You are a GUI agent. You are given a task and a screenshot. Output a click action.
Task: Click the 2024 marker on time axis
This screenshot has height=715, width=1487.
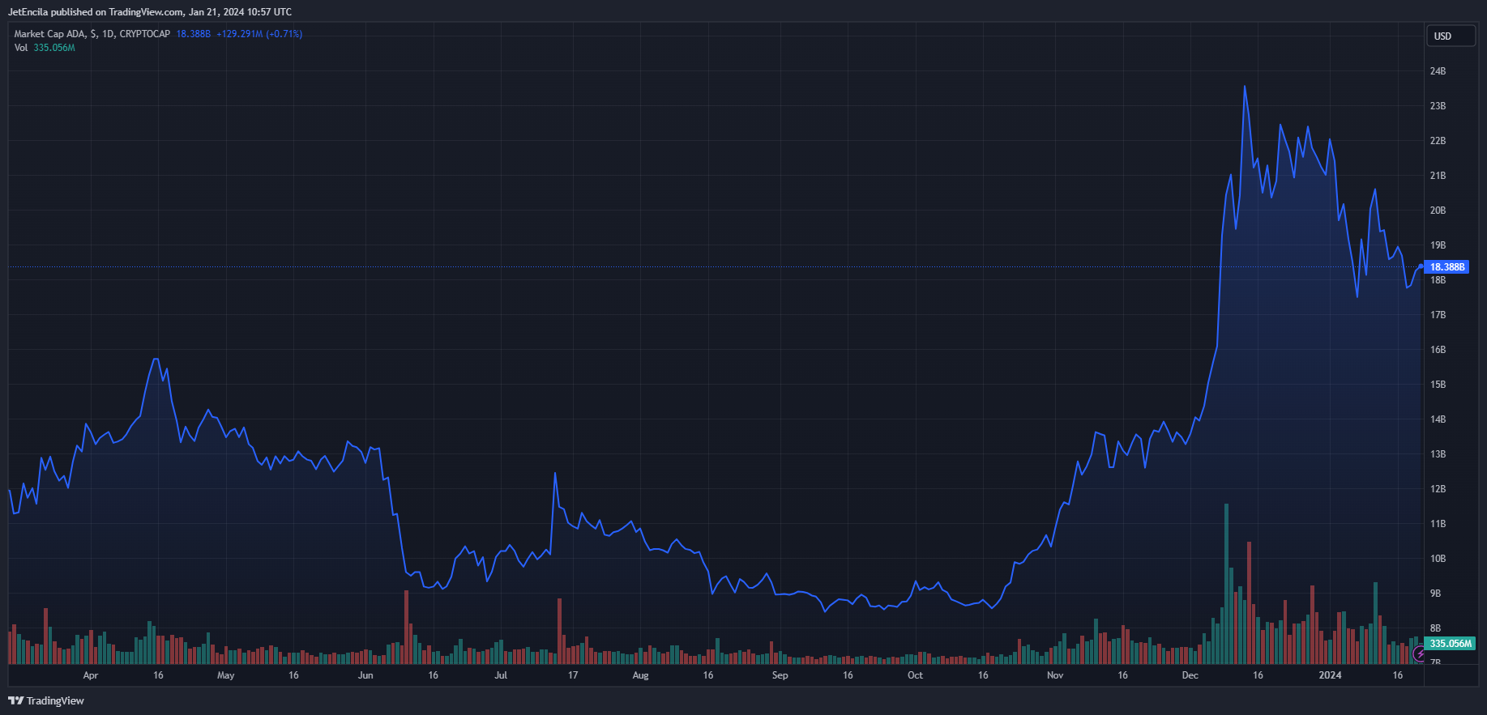click(1330, 675)
